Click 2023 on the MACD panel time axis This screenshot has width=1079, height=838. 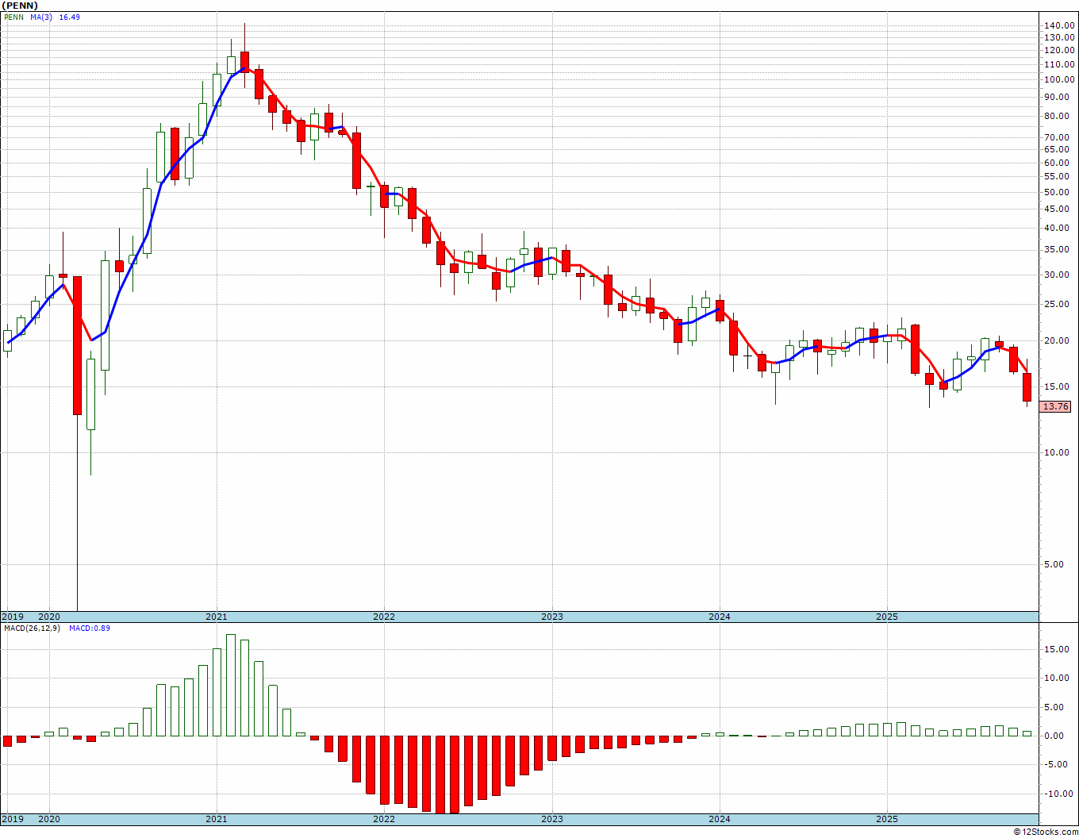[x=552, y=820]
